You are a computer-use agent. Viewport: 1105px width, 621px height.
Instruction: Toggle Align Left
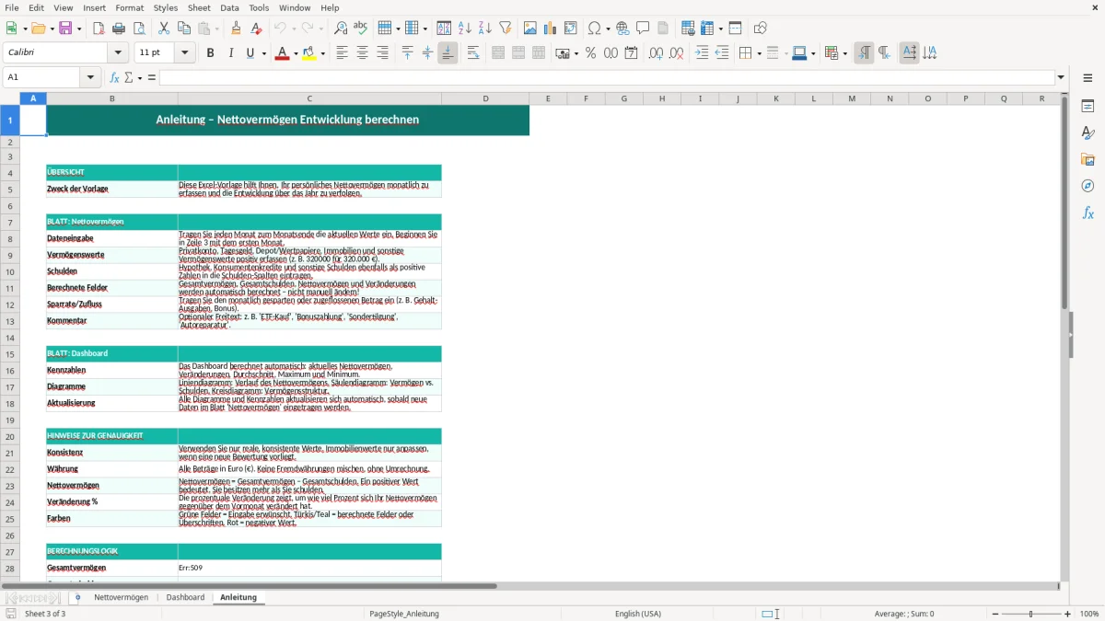(x=342, y=53)
